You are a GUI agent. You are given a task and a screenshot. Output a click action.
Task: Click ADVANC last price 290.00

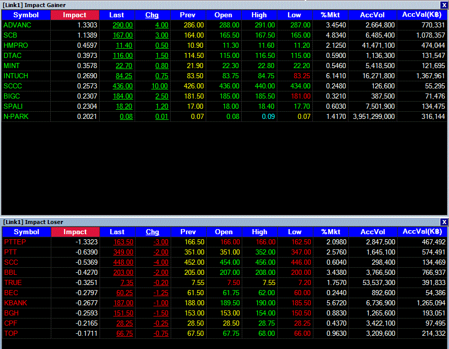pos(122,25)
